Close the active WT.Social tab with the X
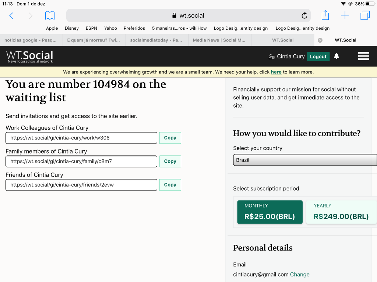The width and height of the screenshot is (377, 282). (x=320, y=40)
